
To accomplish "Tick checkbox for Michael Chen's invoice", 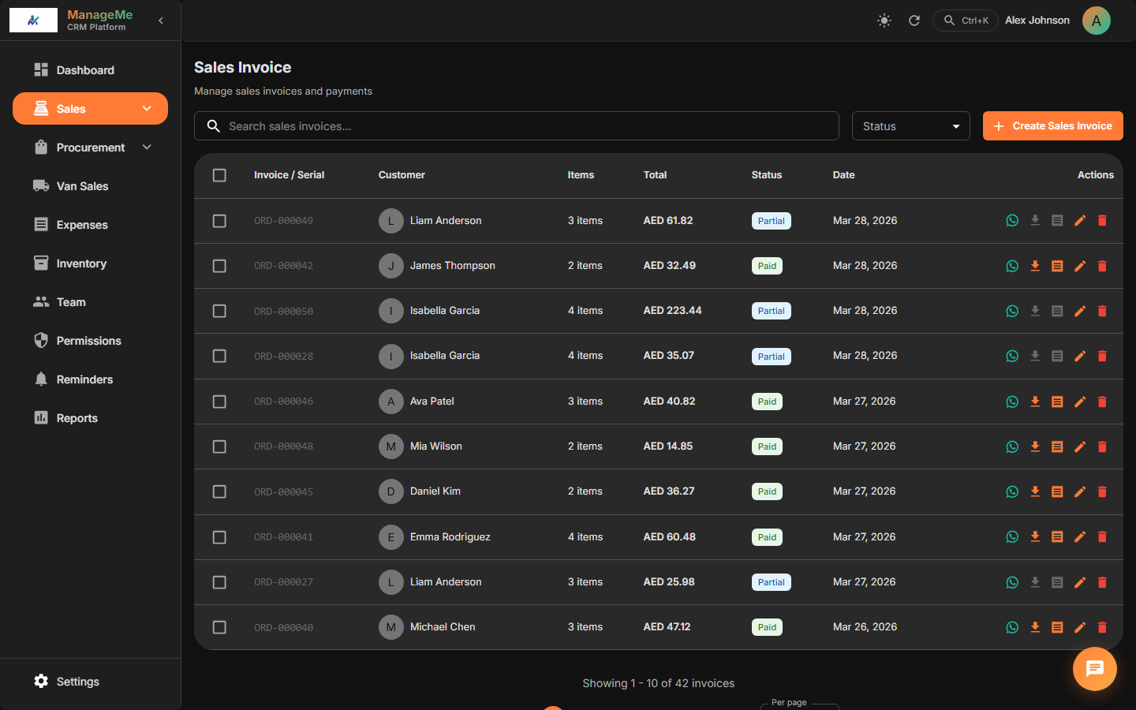I will coord(219,627).
